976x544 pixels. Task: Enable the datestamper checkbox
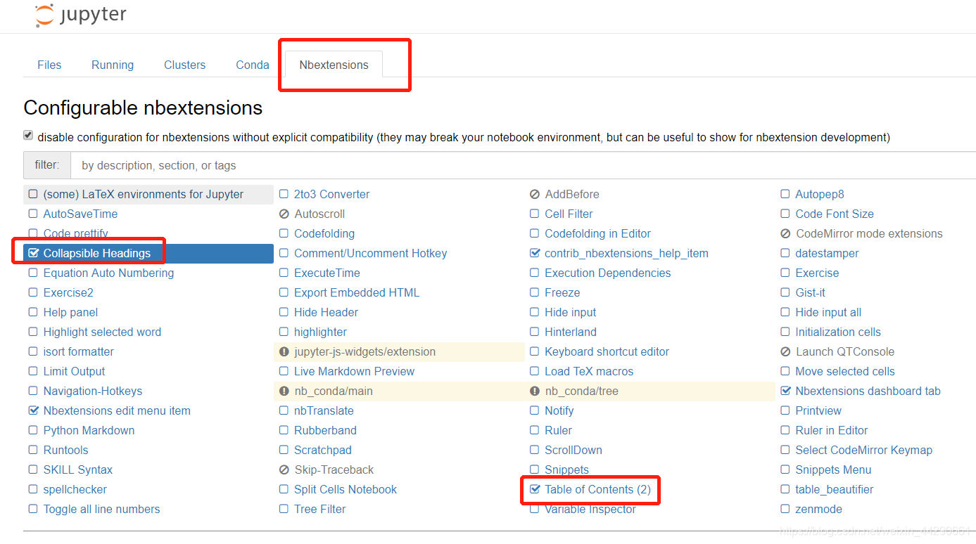(785, 253)
